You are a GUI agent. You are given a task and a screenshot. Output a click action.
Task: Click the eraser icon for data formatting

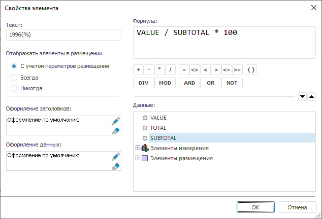coord(116,166)
